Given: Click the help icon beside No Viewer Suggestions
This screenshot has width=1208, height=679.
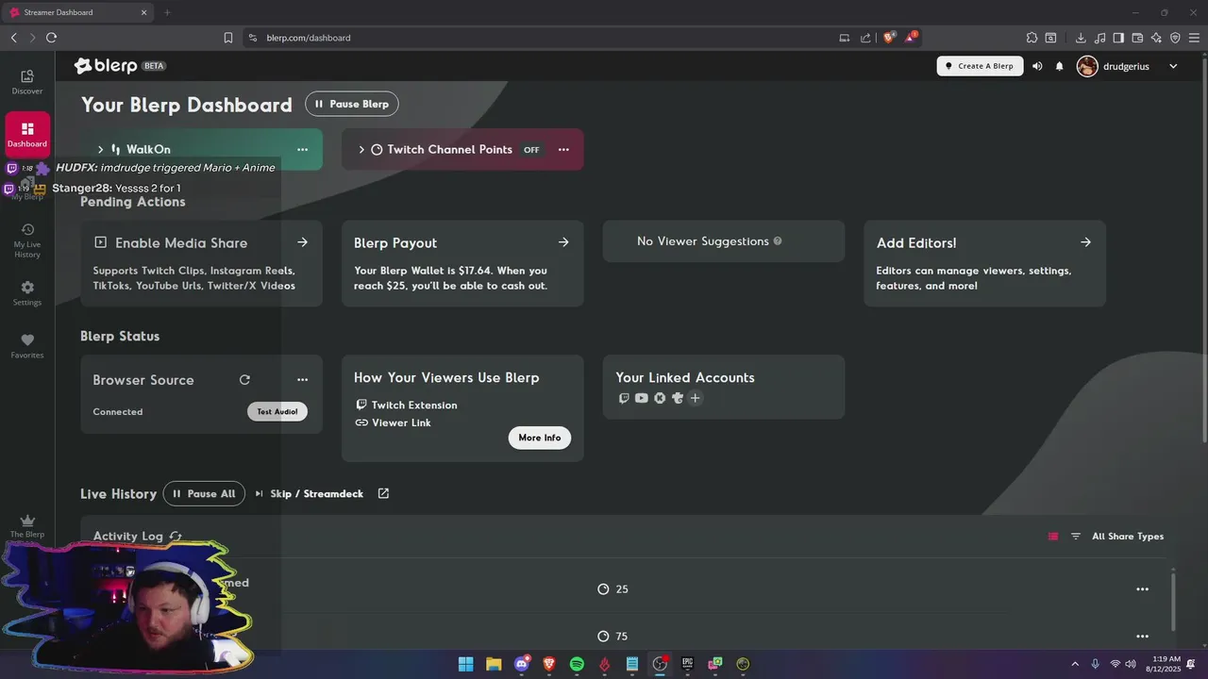Looking at the screenshot, I should click(778, 241).
